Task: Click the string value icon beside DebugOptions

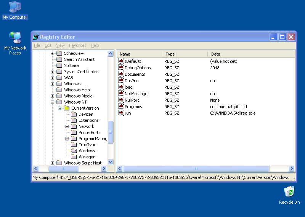Action: pos(121,68)
